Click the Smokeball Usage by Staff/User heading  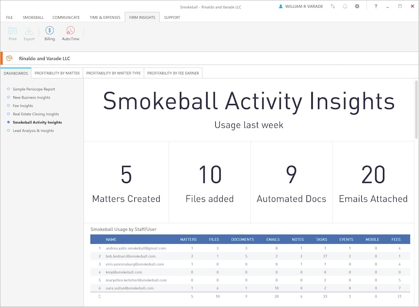click(124, 229)
